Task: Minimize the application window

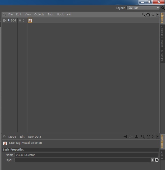Action: (143, 2)
